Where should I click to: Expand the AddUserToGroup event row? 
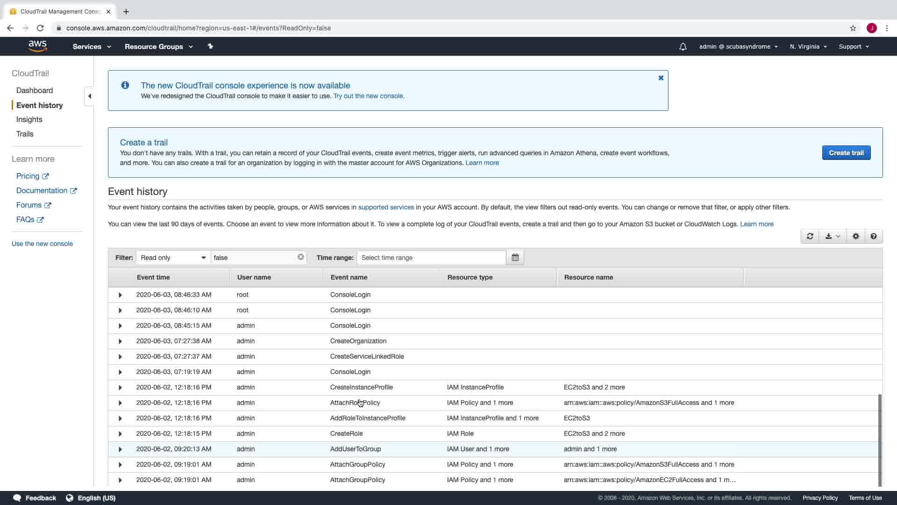[x=120, y=449]
